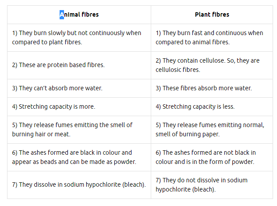Viewport: 277px width, 206px height.
Task: Click the highlighted letter "A" in the header
Action: click(62, 14)
